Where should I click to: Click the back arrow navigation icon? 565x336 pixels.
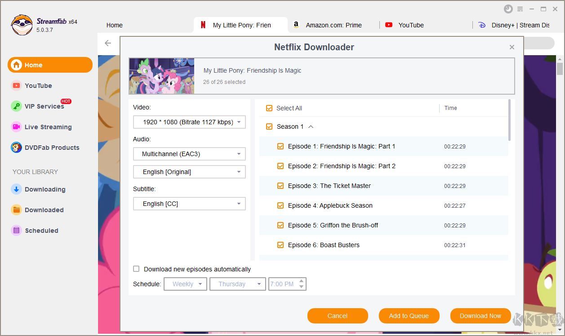[107, 43]
